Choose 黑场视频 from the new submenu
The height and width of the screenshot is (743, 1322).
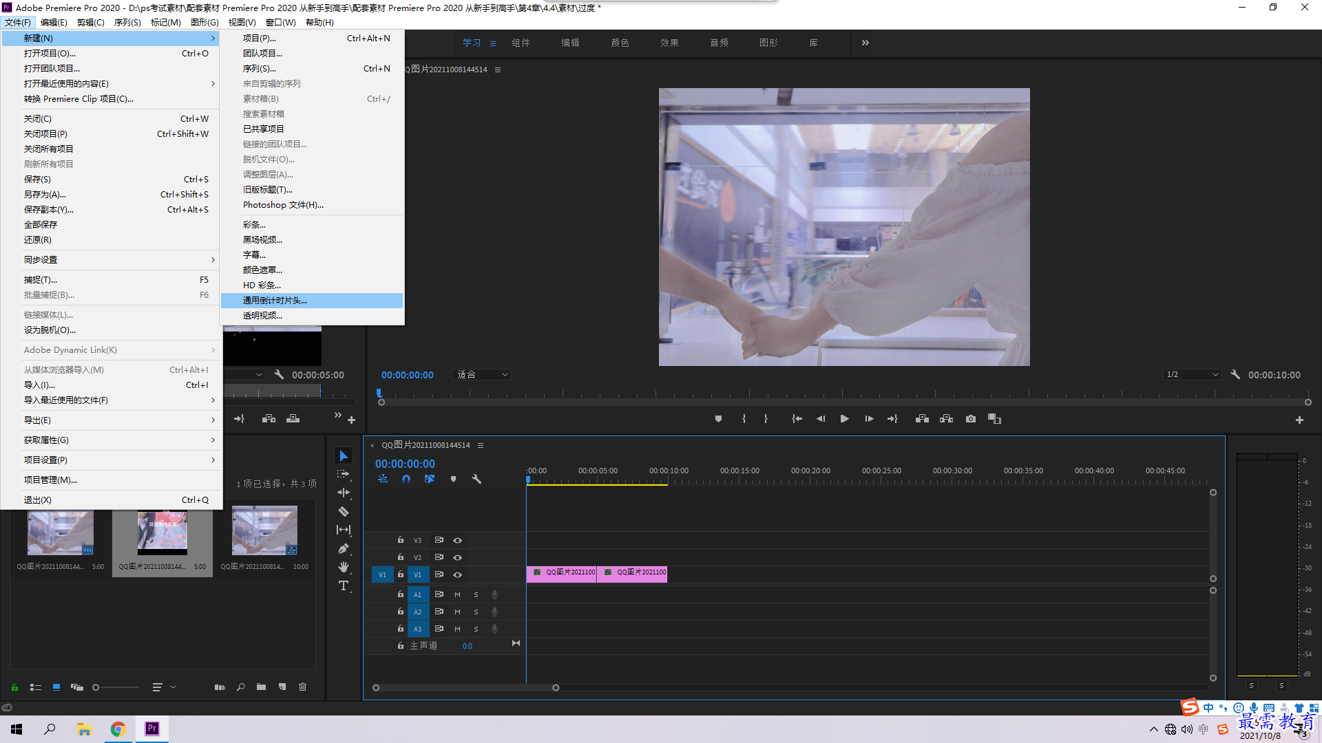pos(312,240)
